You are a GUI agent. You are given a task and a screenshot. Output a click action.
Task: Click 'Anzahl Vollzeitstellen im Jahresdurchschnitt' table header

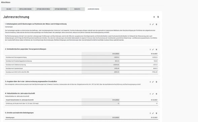tap(20, 100)
